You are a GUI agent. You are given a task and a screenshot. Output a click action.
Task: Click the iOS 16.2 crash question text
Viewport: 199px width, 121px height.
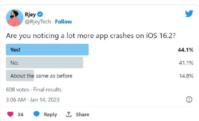pos(91,36)
